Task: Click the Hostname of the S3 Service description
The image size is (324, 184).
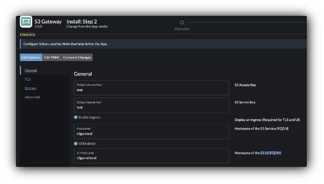Action: (261, 129)
